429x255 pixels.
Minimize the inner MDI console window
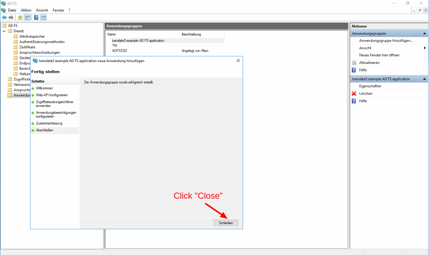coord(414,10)
